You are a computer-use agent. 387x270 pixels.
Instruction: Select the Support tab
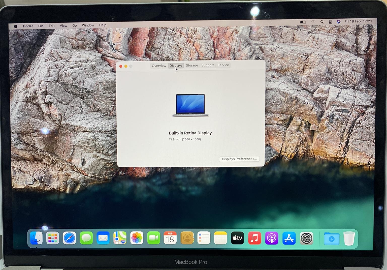[207, 65]
